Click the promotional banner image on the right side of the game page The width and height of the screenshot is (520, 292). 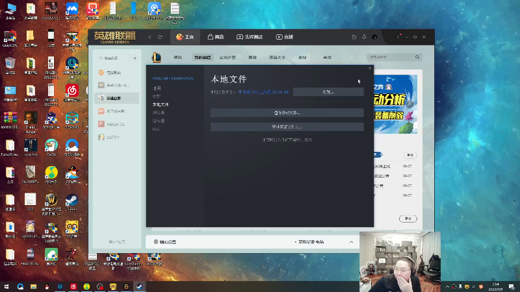pos(396,104)
